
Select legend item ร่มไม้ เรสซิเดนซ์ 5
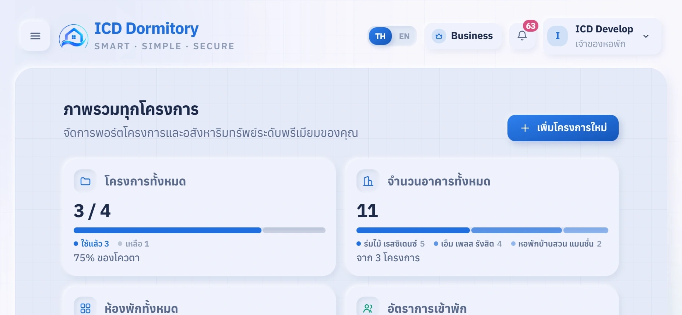pyautogui.click(x=391, y=244)
